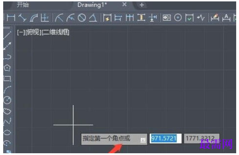The height and width of the screenshot is (155, 239).
Task: Select the Quick dimension tool
Action: click(107, 18)
